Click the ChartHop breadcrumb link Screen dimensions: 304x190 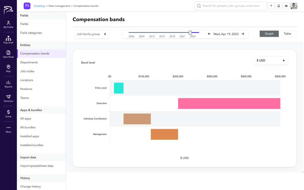pos(39,6)
